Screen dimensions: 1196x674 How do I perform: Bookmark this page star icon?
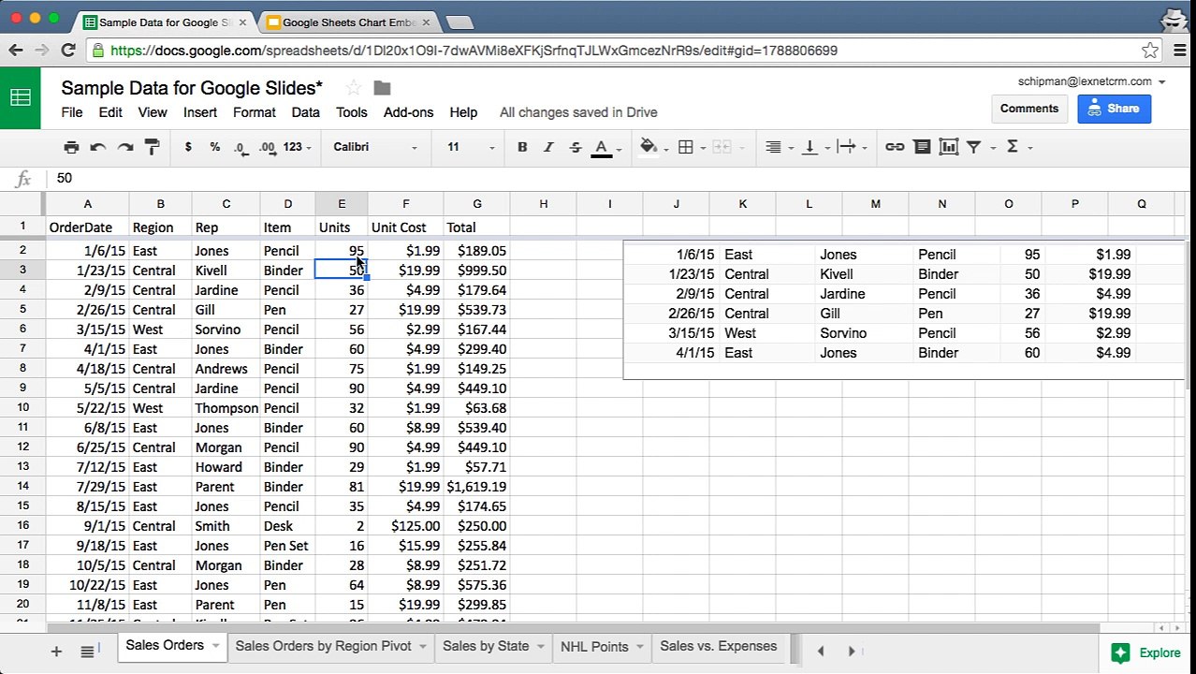tap(1149, 51)
